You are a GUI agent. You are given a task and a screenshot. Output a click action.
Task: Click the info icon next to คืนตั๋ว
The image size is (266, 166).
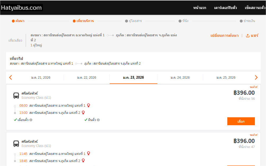[98, 120]
